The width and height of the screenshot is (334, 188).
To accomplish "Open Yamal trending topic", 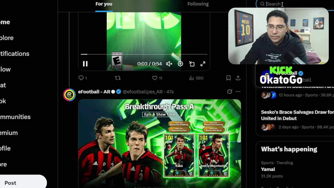I will point(268,169).
